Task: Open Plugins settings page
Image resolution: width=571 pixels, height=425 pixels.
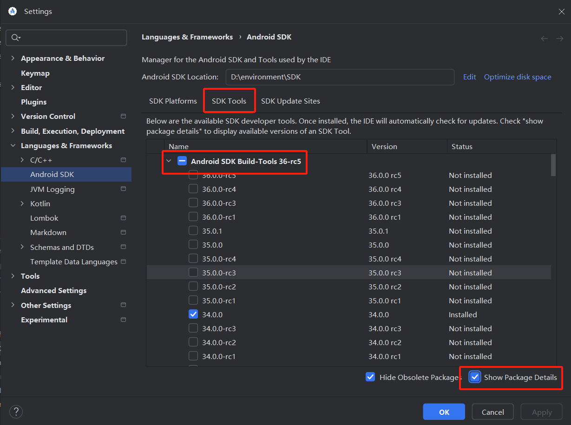Action: (x=34, y=102)
